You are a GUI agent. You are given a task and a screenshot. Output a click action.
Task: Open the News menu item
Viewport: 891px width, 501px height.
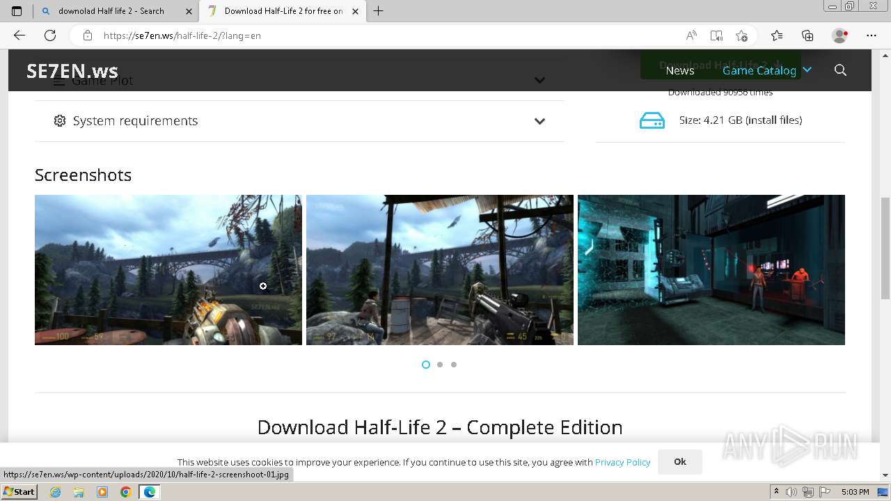pyautogui.click(x=680, y=70)
